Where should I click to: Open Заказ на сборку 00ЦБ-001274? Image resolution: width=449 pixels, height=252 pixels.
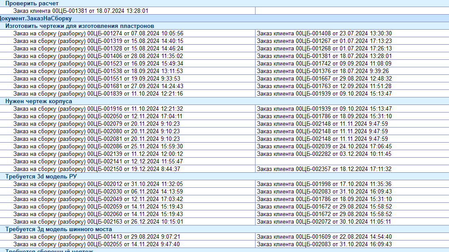[x=98, y=34]
